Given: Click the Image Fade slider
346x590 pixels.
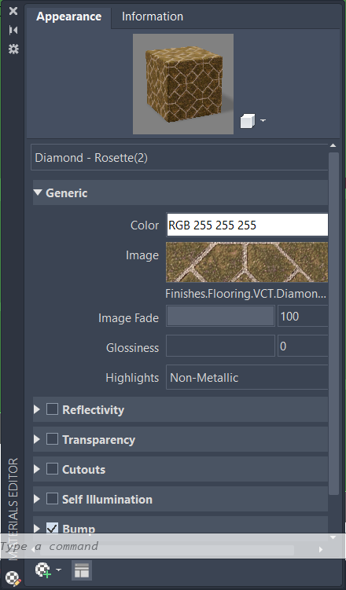Looking at the screenshot, I should [220, 316].
